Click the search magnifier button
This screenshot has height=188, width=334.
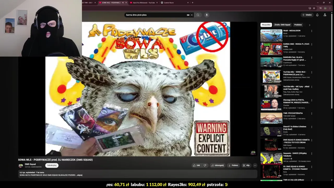[198, 15]
